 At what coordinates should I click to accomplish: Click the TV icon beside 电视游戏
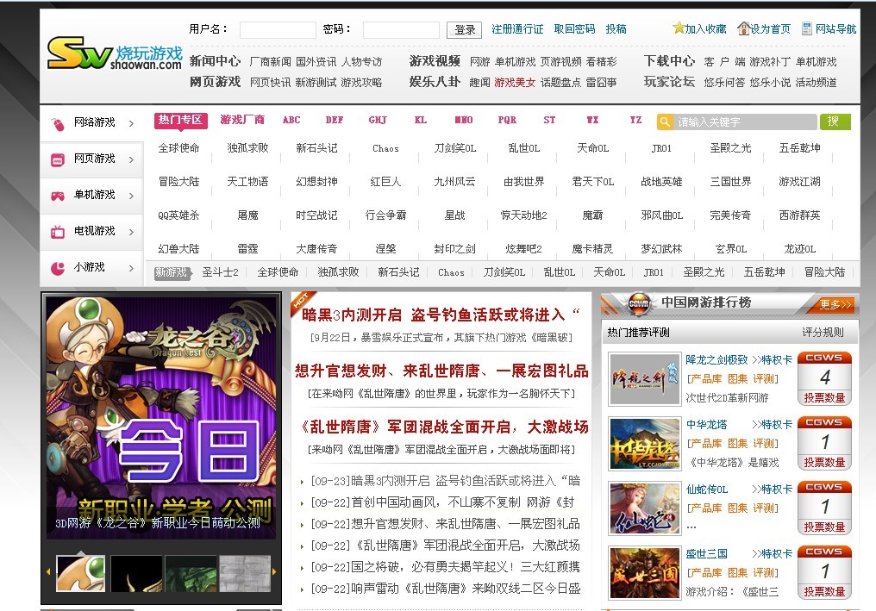click(x=58, y=232)
